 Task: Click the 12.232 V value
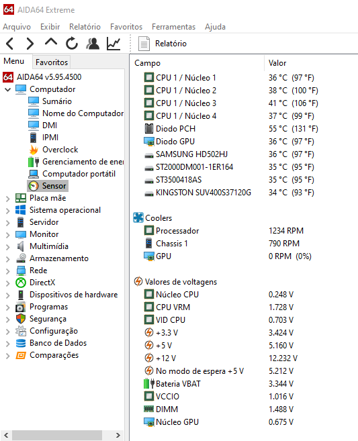tap(283, 358)
